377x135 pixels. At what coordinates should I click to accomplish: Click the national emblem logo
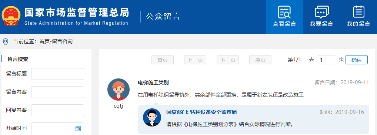tap(11, 16)
